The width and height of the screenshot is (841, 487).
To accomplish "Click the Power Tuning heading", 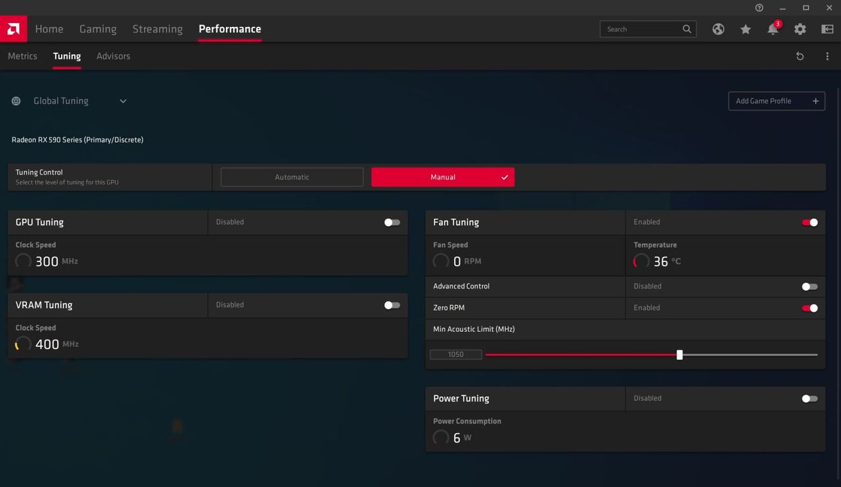I will click(x=461, y=398).
